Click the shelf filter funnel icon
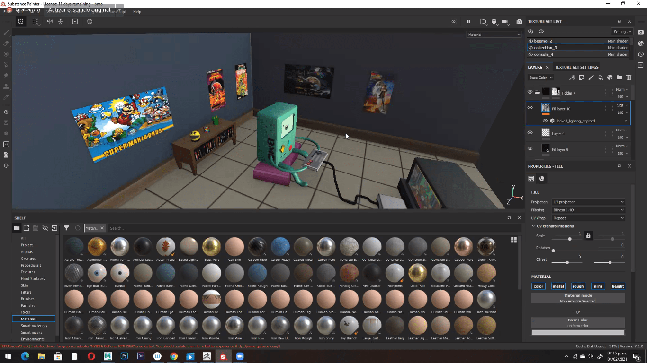The height and width of the screenshot is (363, 647). [66, 228]
